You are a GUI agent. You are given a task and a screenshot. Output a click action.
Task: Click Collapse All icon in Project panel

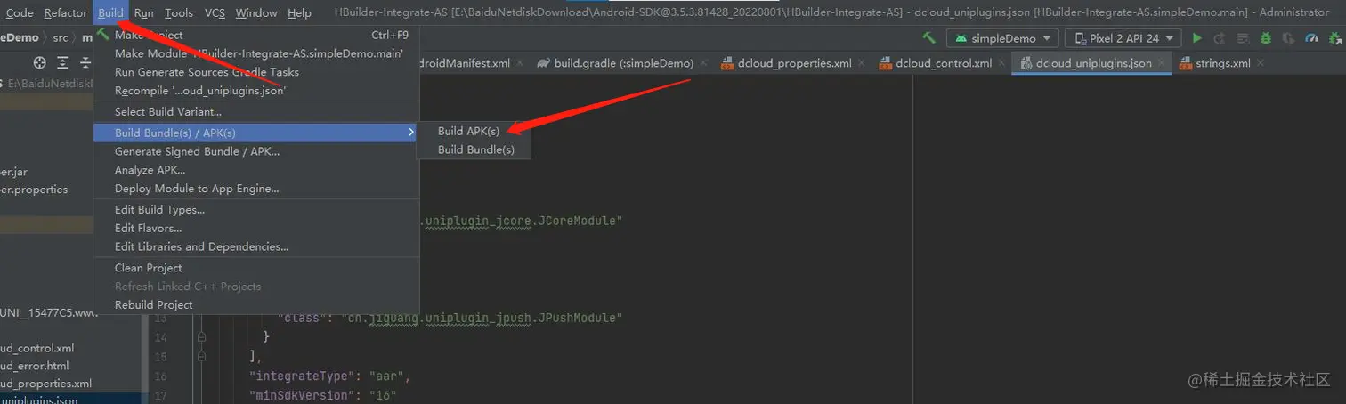click(85, 62)
